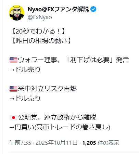Image resolution: width=139 pixels, height=154 pixels.
Task: Click →ドル売り under the ウォラー理事 line
Action: point(25,69)
